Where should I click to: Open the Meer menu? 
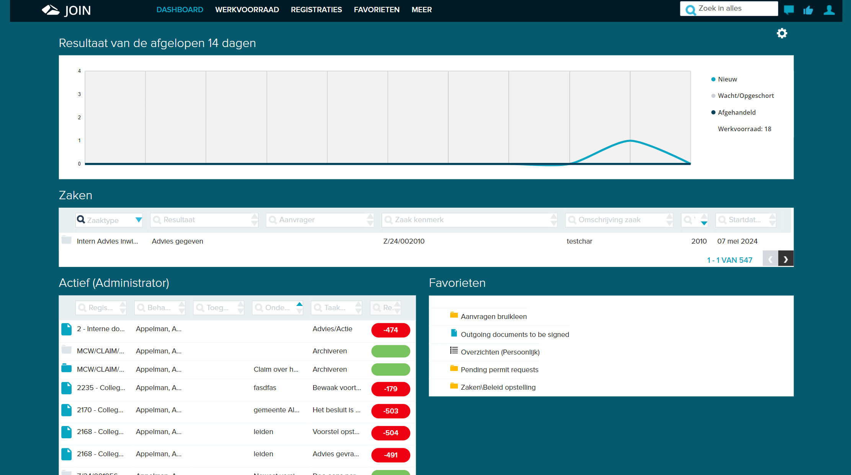[421, 10]
